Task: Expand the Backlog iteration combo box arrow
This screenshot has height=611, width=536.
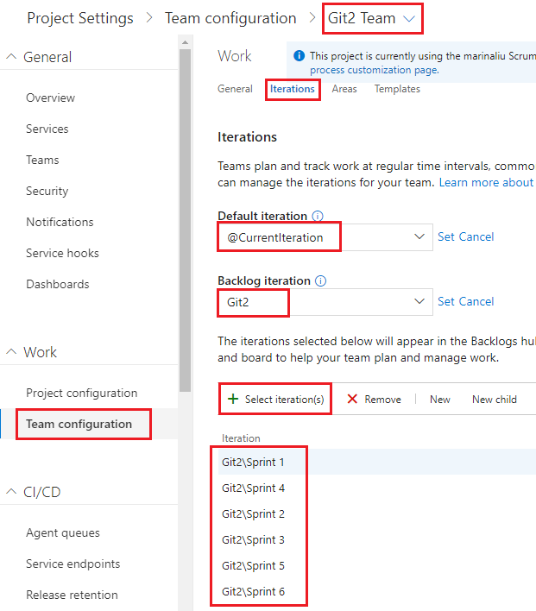Action: [419, 301]
